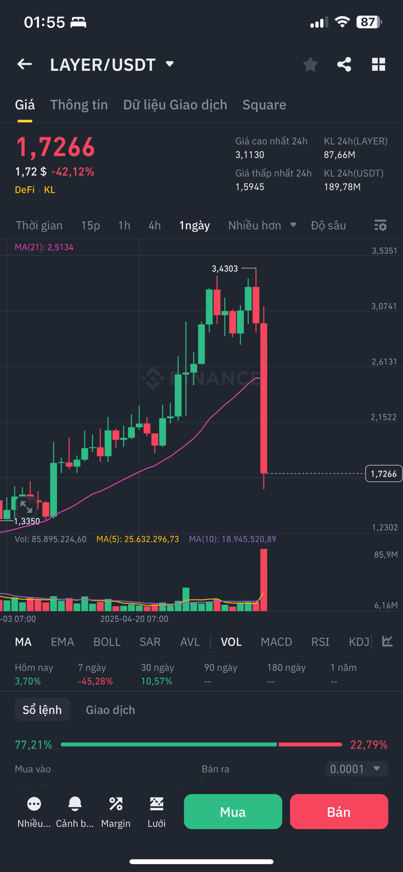
Task: Open the 0.0001 price precision dropdown
Action: pyautogui.click(x=356, y=769)
